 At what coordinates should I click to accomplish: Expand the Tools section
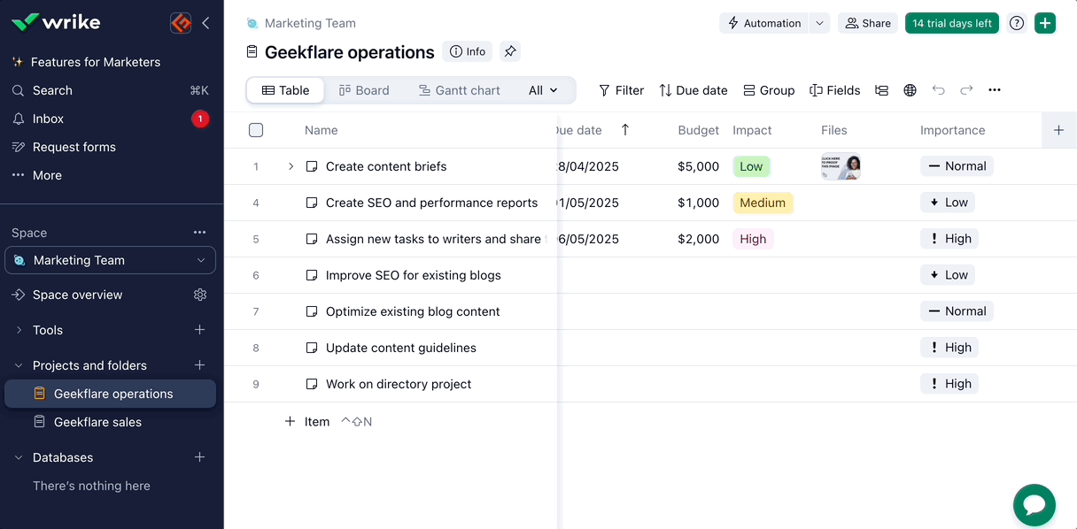tap(19, 330)
